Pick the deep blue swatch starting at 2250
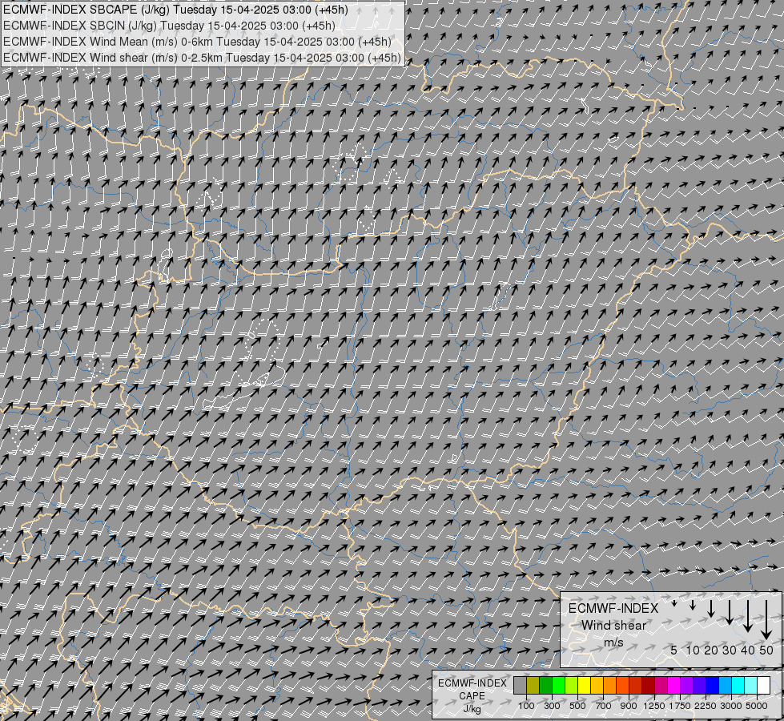 (x=713, y=686)
